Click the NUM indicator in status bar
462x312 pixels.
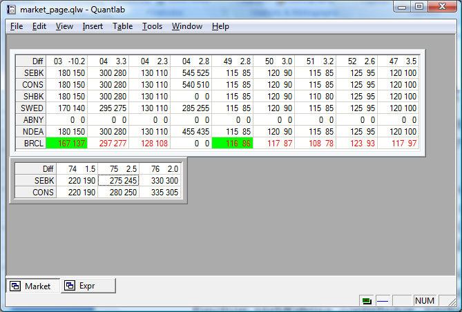425,300
